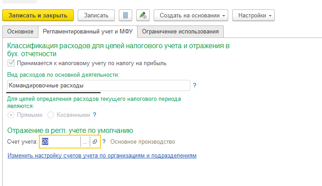Click the ellipsis select button in Счет учета

(85, 141)
